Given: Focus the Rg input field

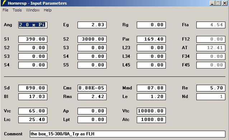Looking at the screenshot, I should tap(151, 25).
